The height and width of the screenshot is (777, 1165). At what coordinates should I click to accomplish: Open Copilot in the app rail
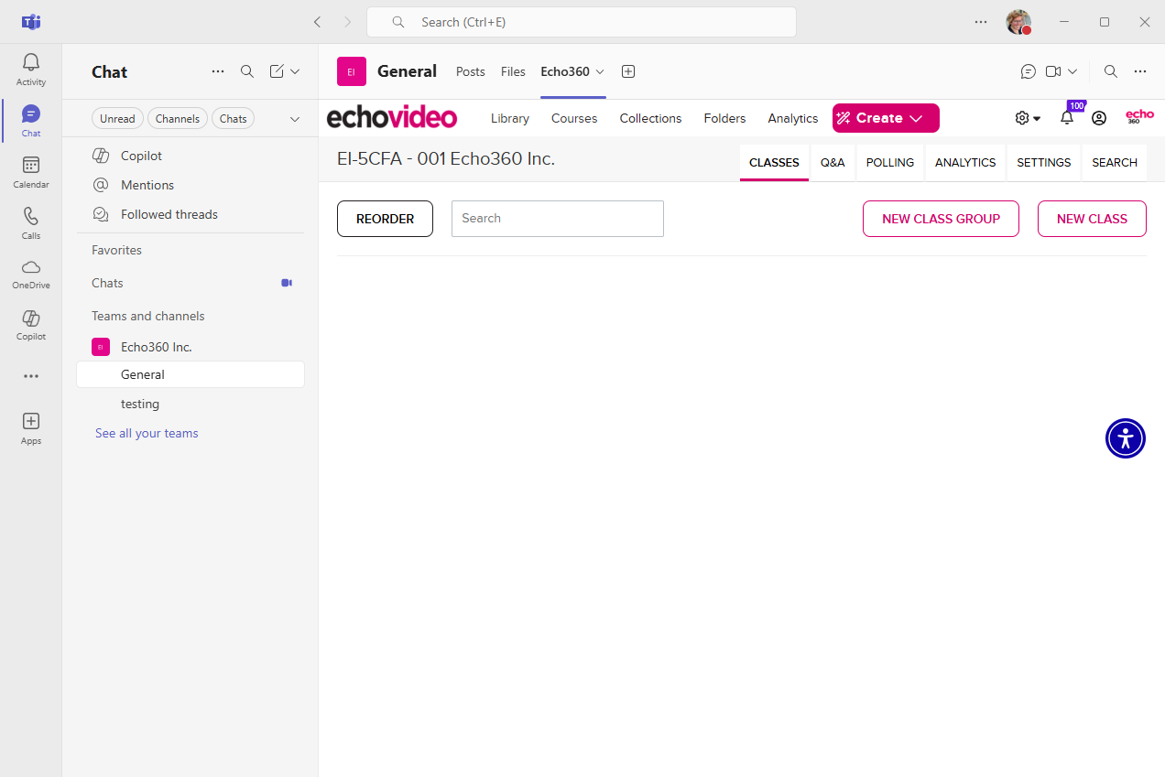(31, 325)
